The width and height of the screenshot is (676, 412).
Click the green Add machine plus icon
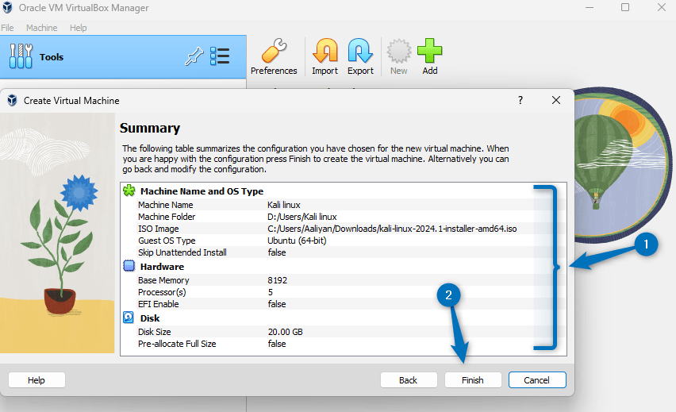point(430,51)
